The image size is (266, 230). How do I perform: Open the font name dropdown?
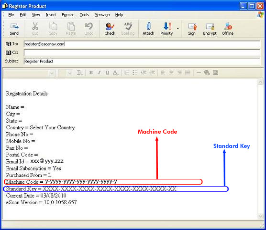pos(52,73)
